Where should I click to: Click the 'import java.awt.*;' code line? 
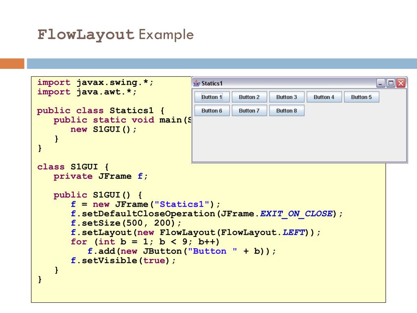pos(87,92)
